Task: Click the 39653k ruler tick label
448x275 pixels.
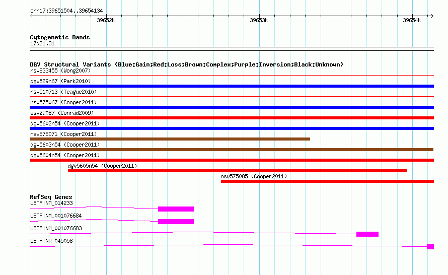Action: [x=259, y=20]
